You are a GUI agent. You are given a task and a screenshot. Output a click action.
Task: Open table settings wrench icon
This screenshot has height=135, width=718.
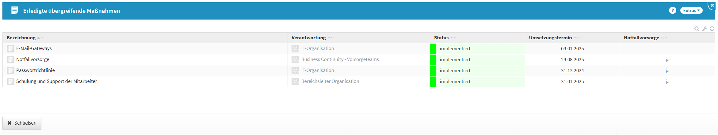[705, 29]
